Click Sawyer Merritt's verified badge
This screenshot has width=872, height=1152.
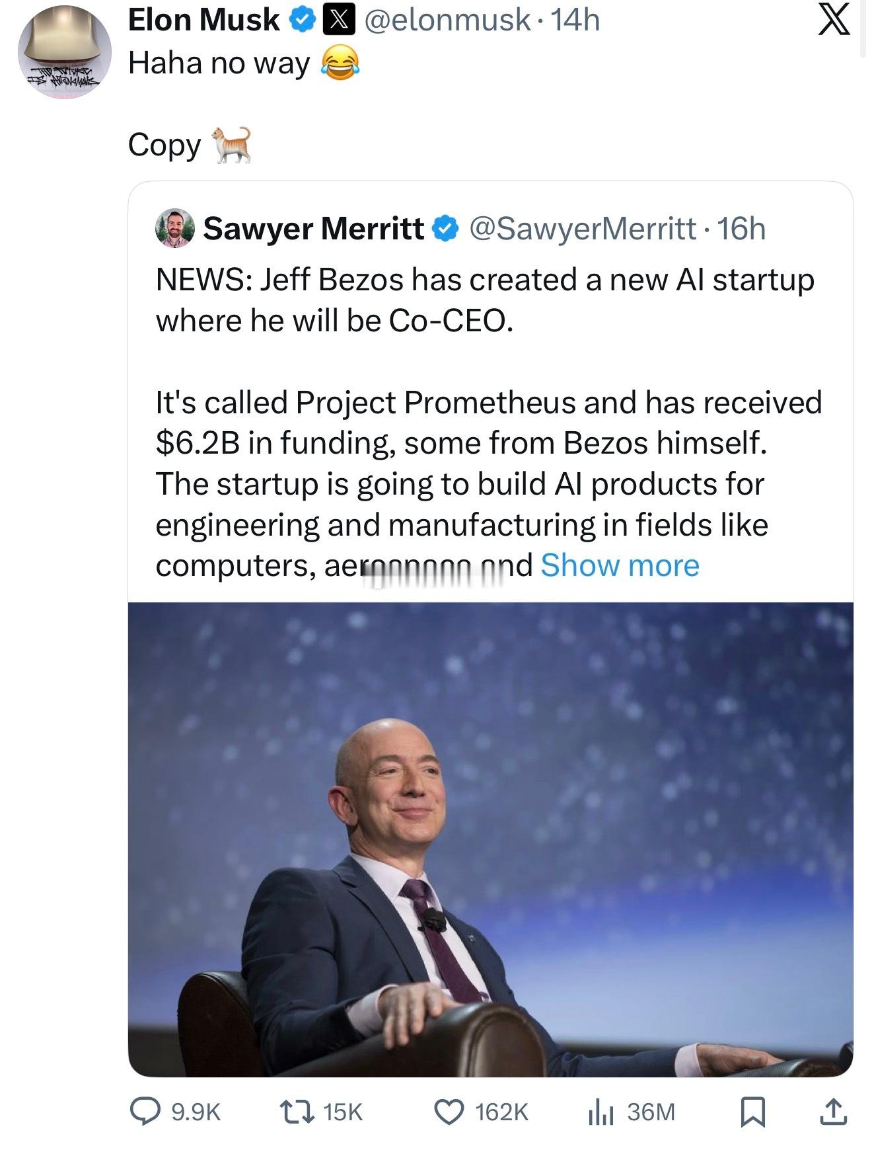(x=445, y=229)
